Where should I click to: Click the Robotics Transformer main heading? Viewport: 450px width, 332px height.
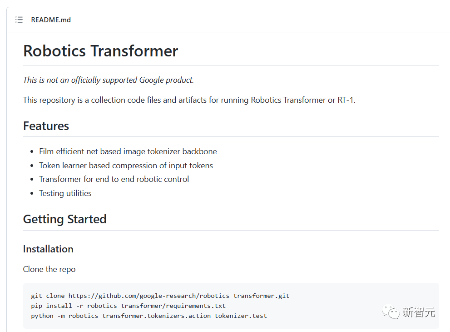[x=100, y=50]
